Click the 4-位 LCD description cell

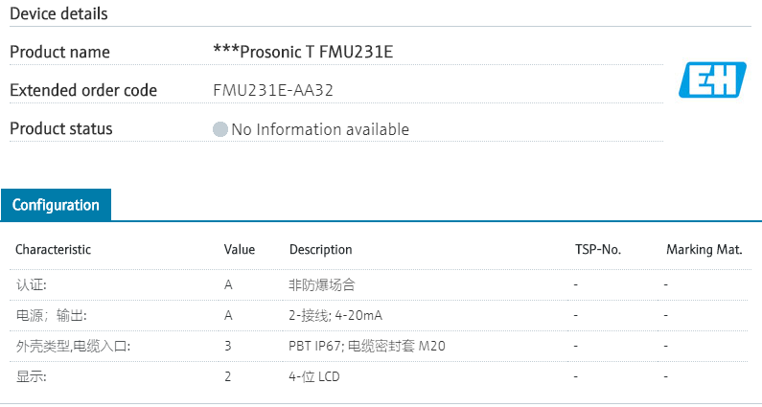314,376
